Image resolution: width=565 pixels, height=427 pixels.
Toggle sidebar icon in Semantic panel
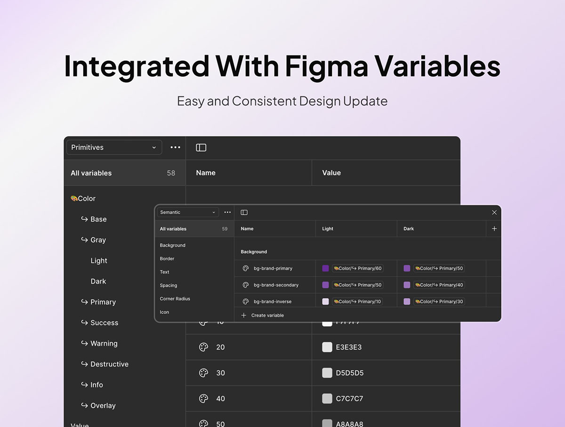click(x=244, y=212)
